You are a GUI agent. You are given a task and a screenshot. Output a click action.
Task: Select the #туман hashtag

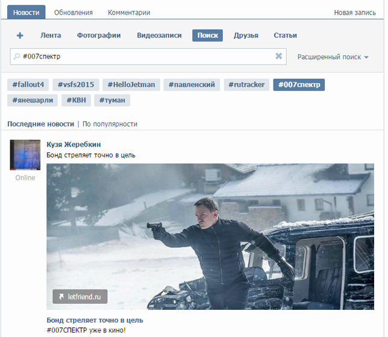112,100
